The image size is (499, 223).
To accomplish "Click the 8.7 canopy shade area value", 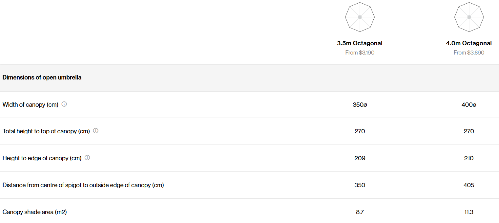I will [360, 212].
